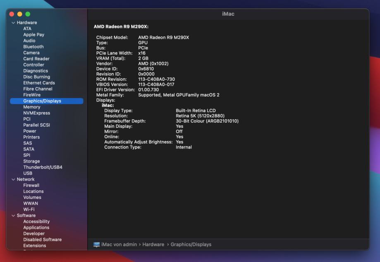Open Power information
Viewport: 380px width, 262px height.
(30, 131)
